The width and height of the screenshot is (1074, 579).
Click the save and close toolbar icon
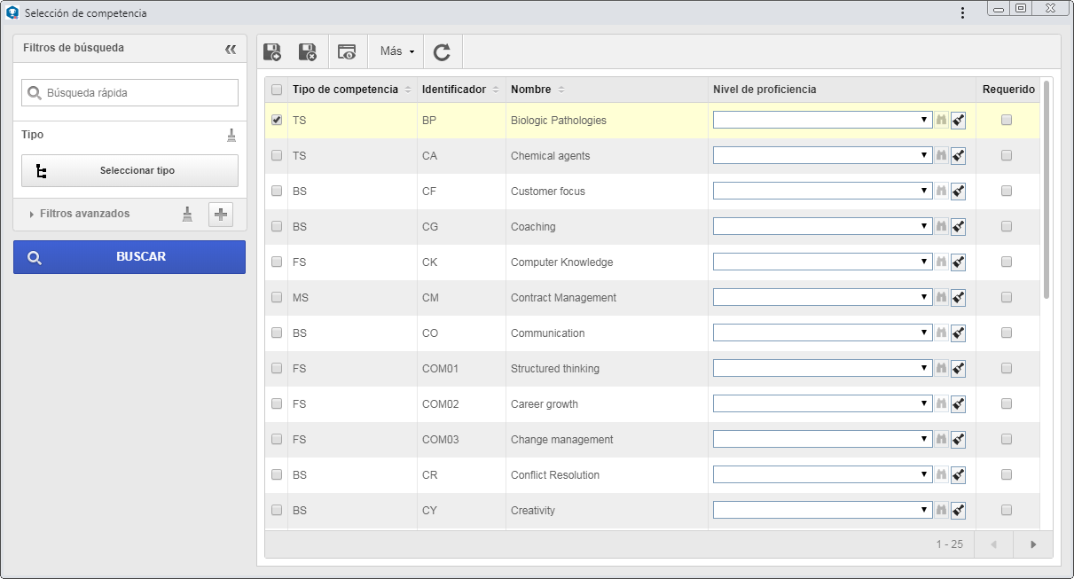tap(308, 52)
